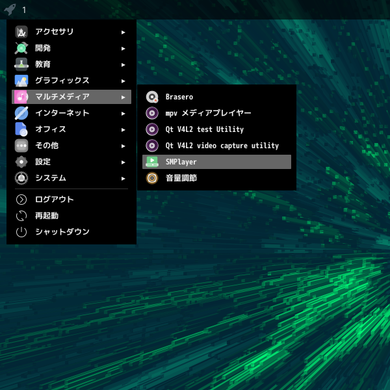Expand the グラフィックス submenu arrow
390x390 pixels.
(x=123, y=81)
